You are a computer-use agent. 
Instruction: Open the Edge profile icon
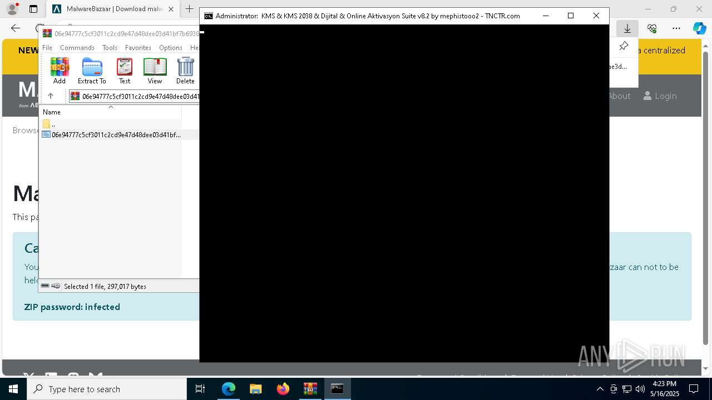12,9
